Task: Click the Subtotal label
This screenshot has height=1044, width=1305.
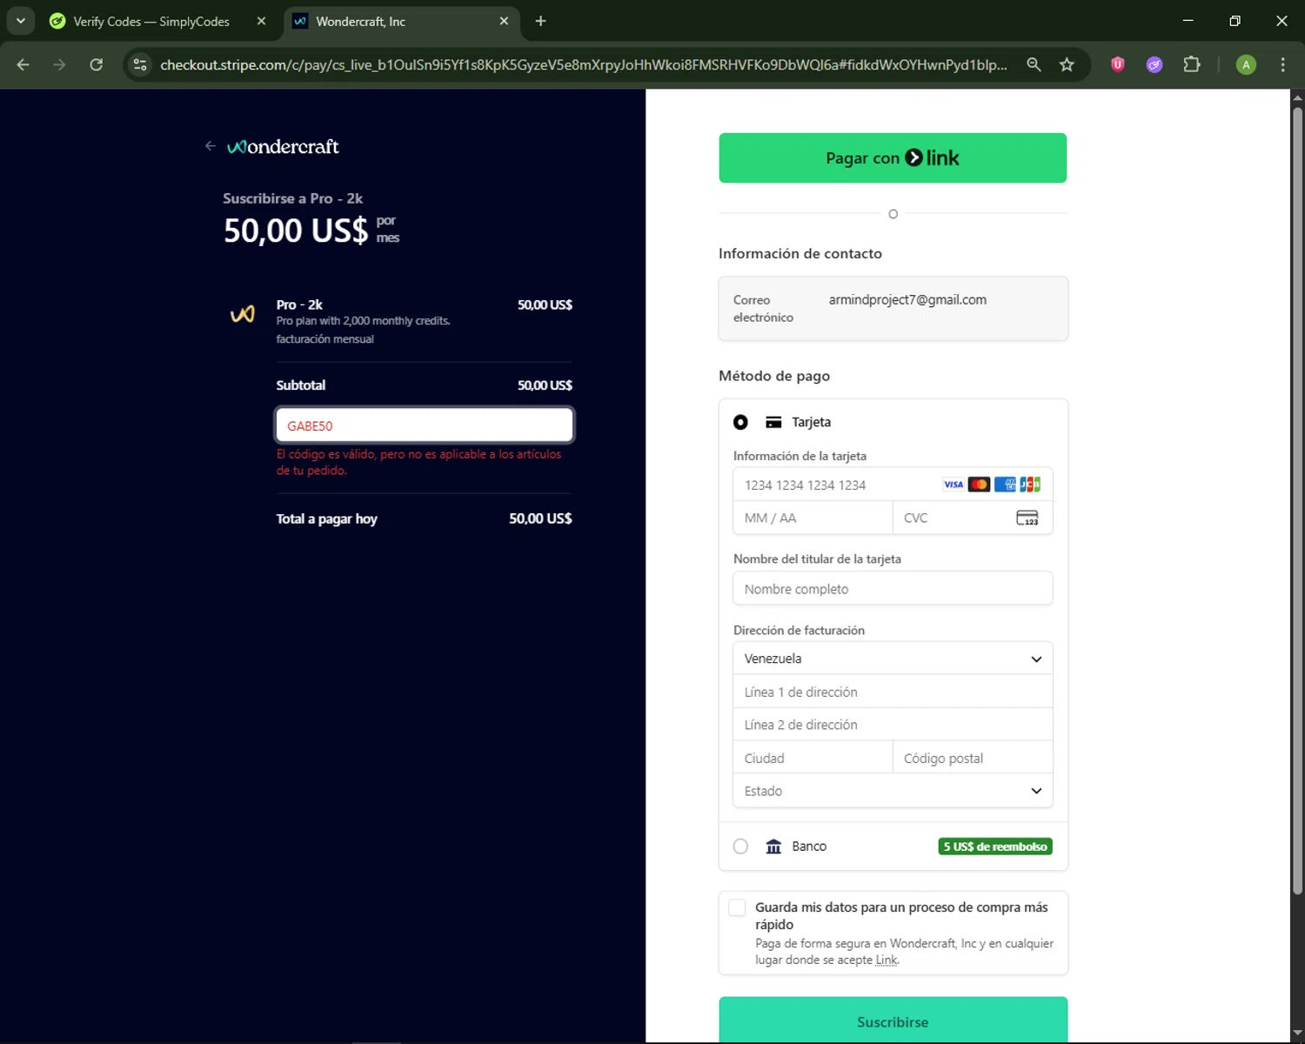Action: [300, 385]
